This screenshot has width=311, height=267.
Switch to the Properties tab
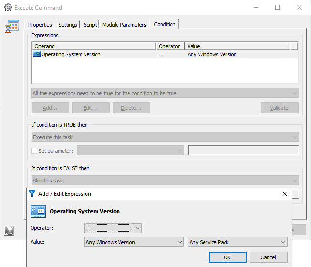[40, 25]
